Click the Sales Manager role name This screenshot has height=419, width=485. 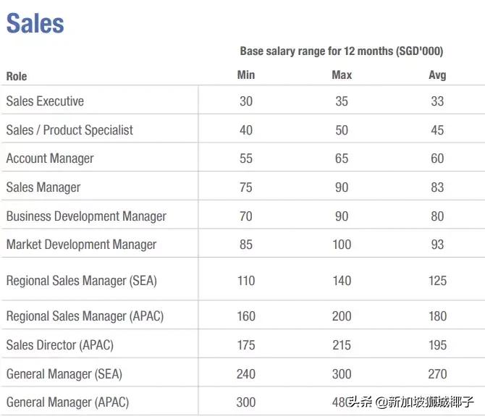43,187
